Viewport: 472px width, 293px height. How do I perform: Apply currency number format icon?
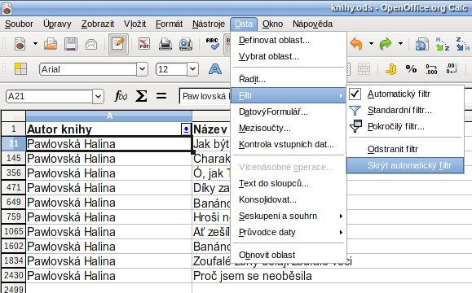391,69
